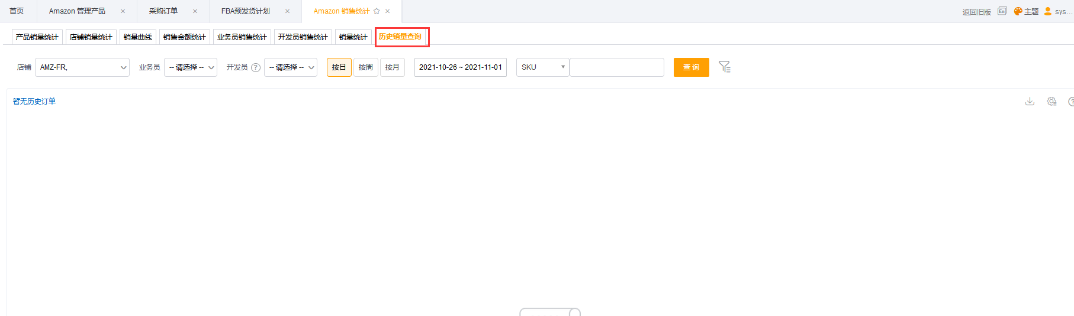Screen dimensions: 1074x316
Task: Favorite the Amazon 销售统计 tab with star
Action: click(x=377, y=11)
